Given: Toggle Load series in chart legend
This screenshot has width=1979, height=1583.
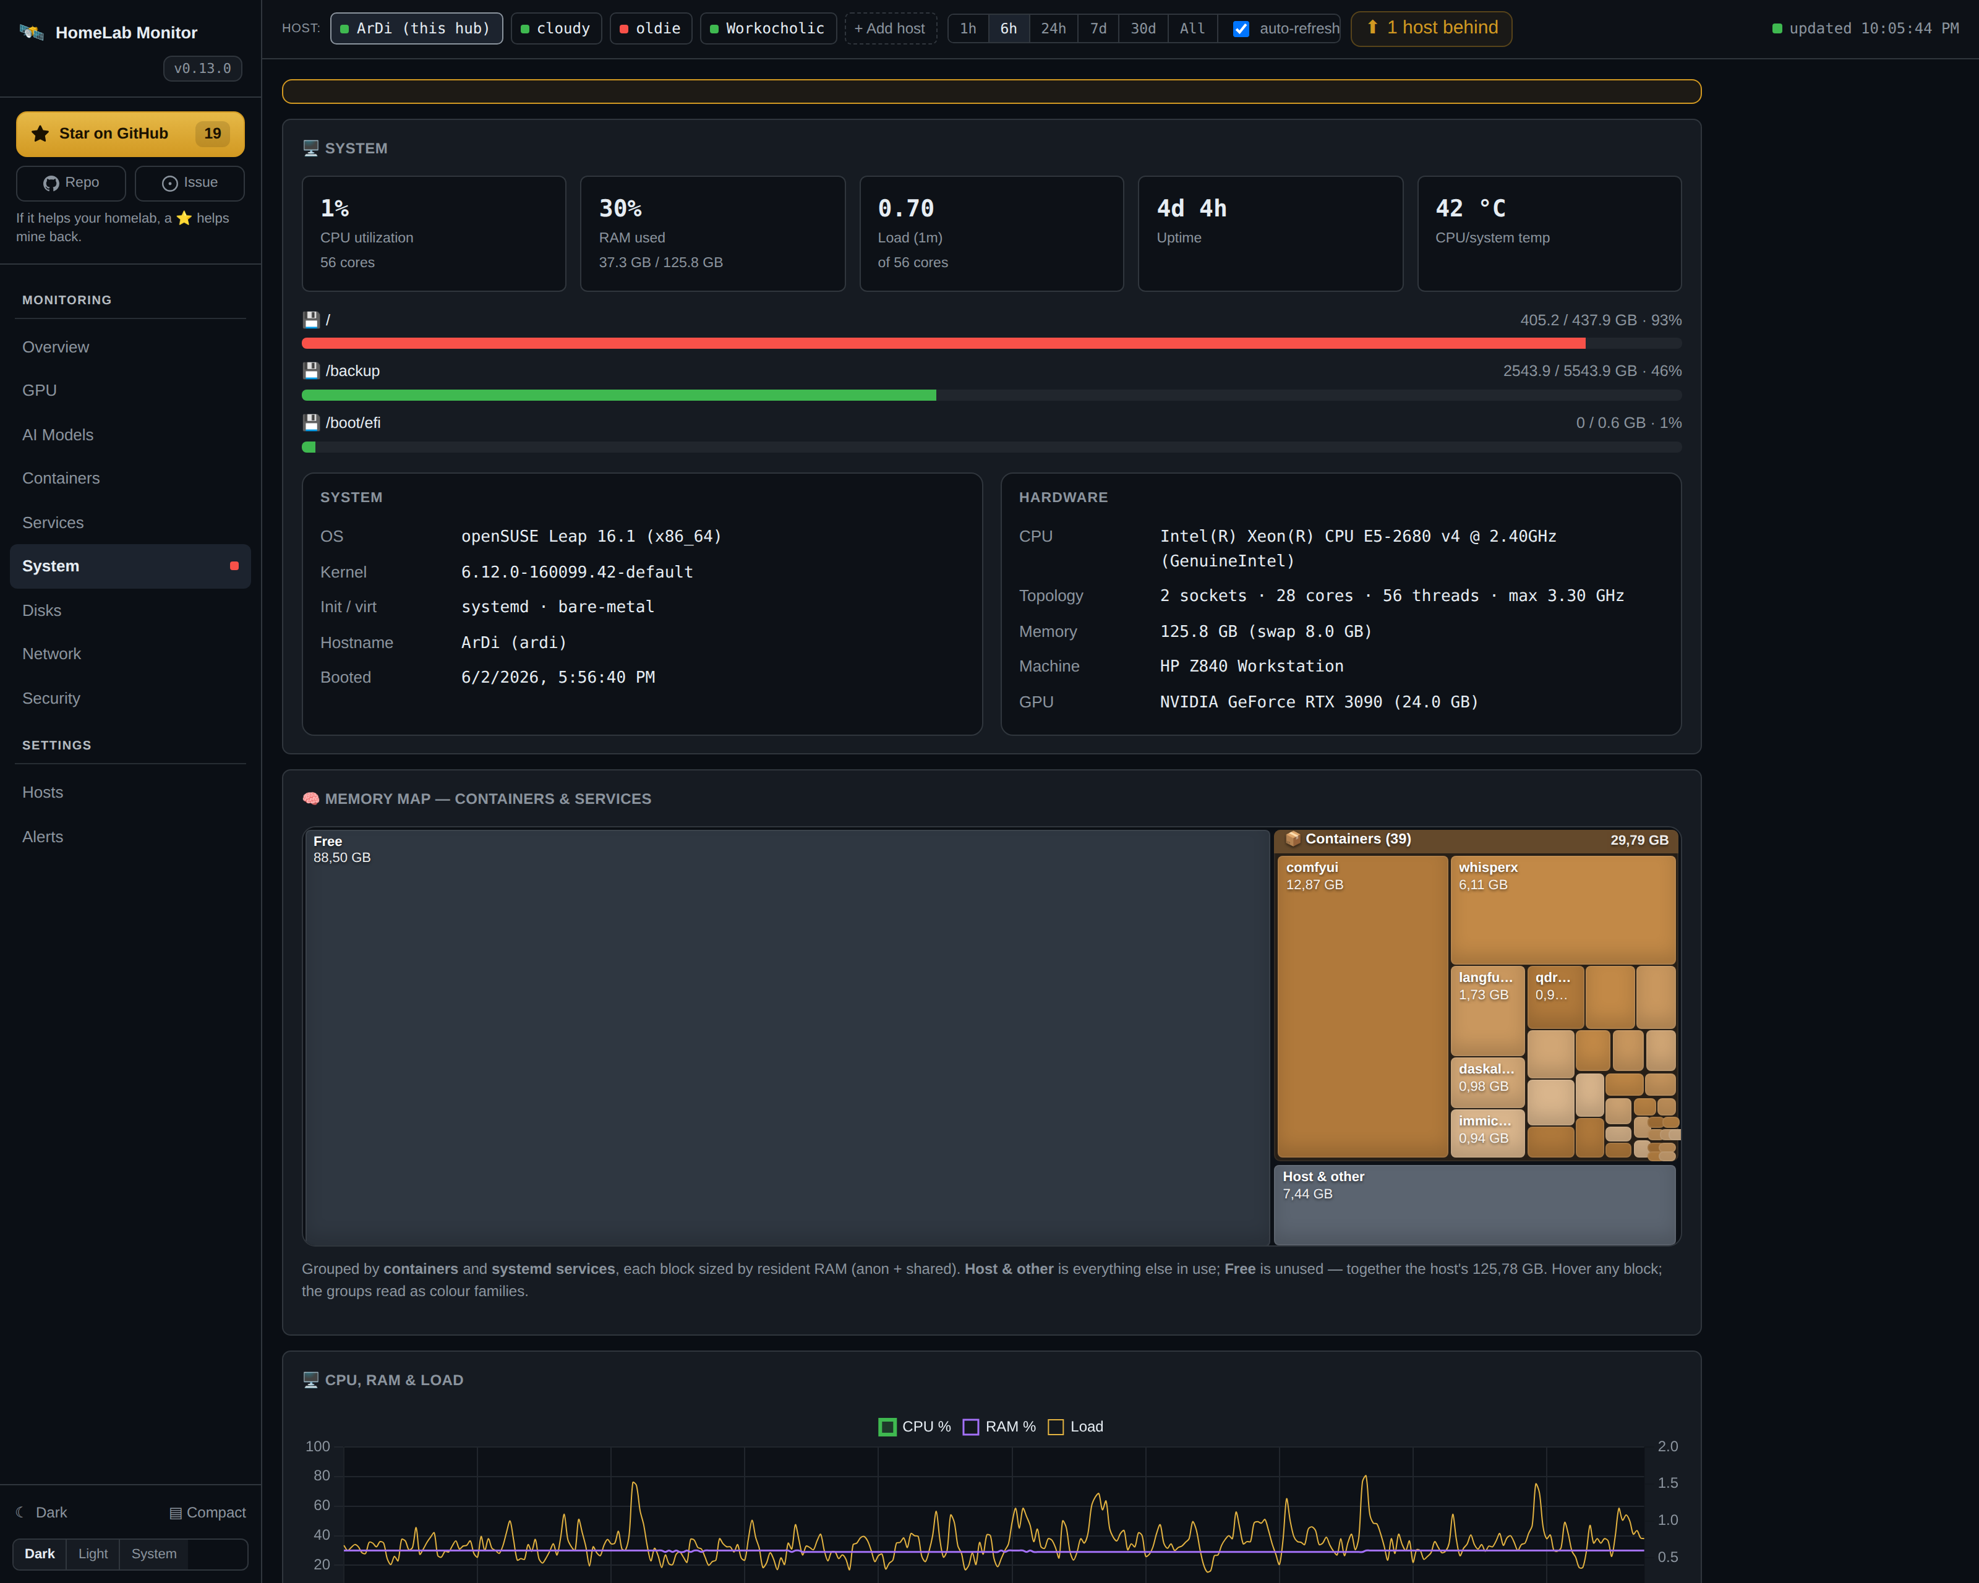Looking at the screenshot, I should click(1075, 1427).
